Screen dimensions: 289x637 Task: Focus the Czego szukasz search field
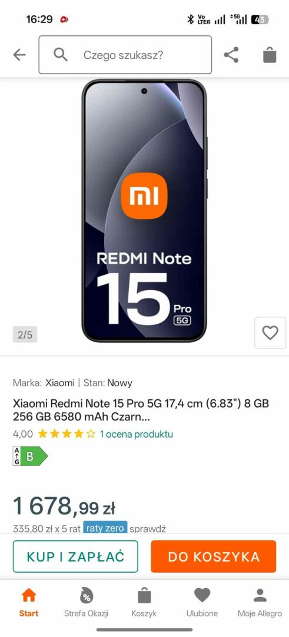[x=125, y=55]
